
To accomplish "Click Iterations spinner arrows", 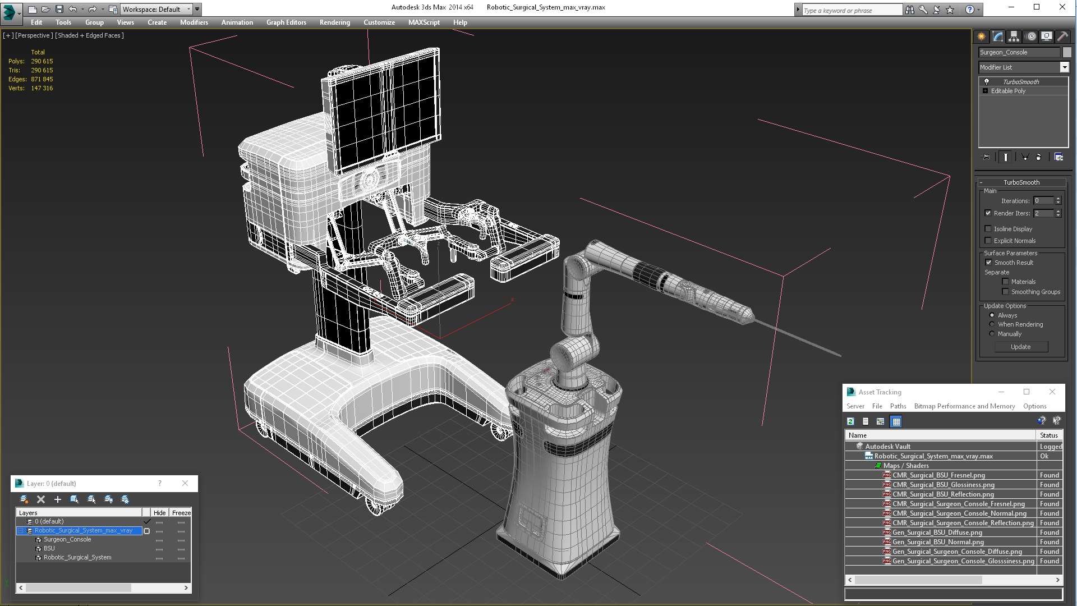I will point(1058,201).
